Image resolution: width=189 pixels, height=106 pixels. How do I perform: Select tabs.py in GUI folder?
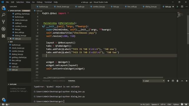19,70
